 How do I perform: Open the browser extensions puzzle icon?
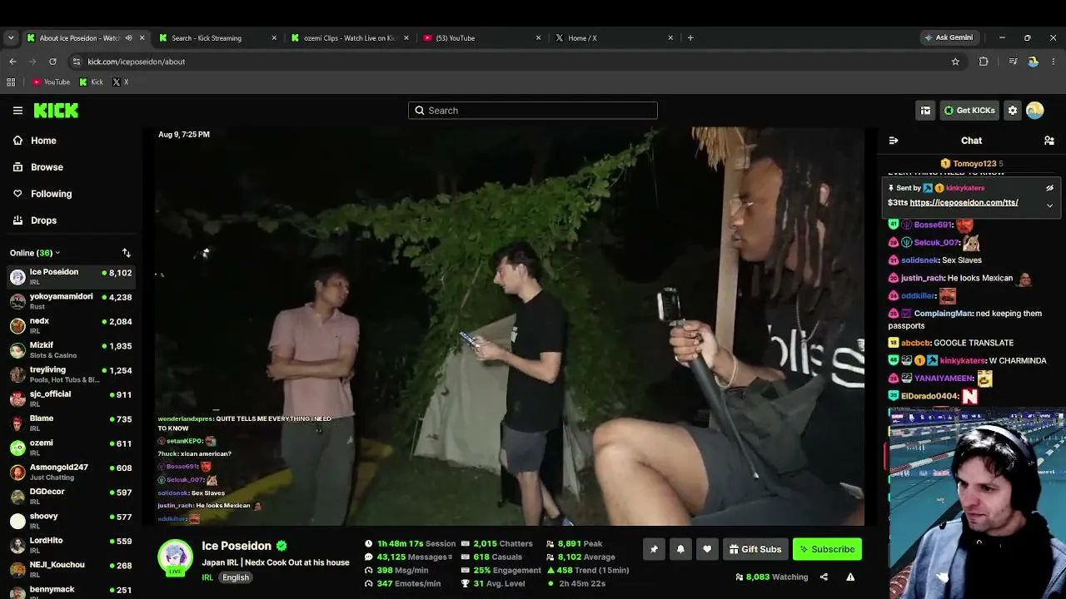tap(984, 62)
